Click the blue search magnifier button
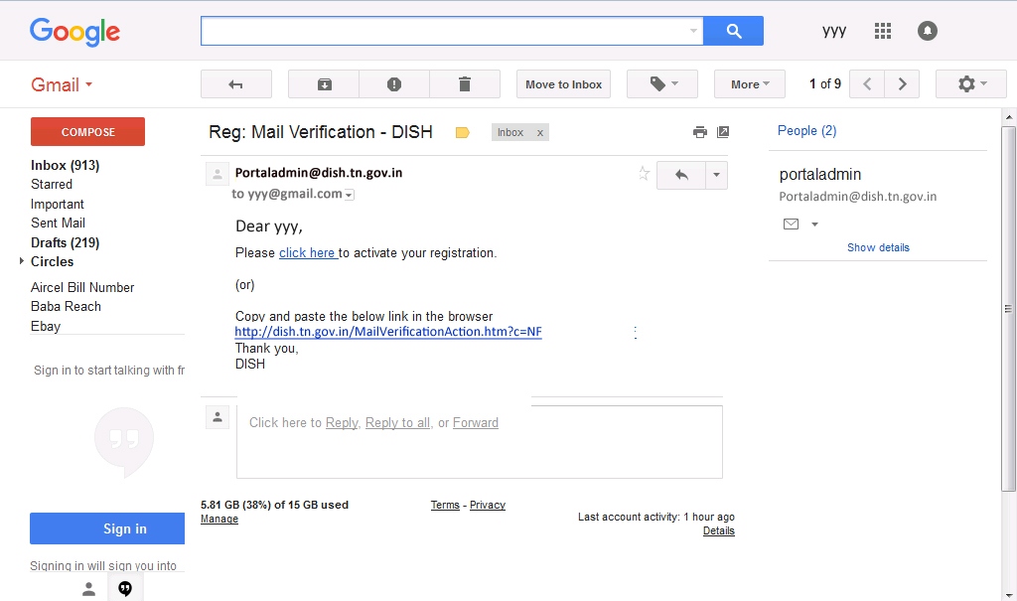Image resolution: width=1017 pixels, height=601 pixels. pyautogui.click(x=734, y=31)
